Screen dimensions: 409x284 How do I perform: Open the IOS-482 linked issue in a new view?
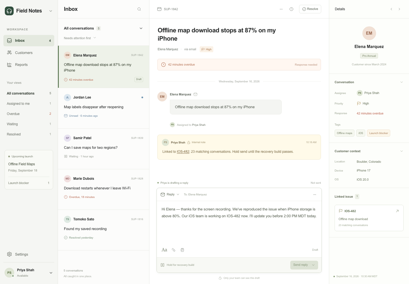click(x=397, y=211)
